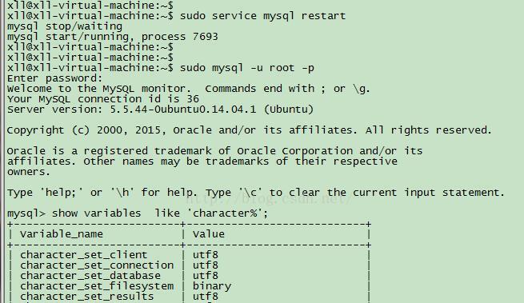The image size is (524, 303).
Task: Click the 'show variables like' query text
Action: tap(160, 213)
